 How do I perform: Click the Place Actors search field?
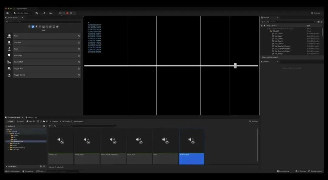[x=43, y=22]
